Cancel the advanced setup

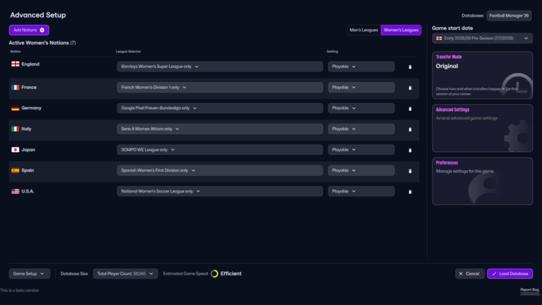[470, 274]
